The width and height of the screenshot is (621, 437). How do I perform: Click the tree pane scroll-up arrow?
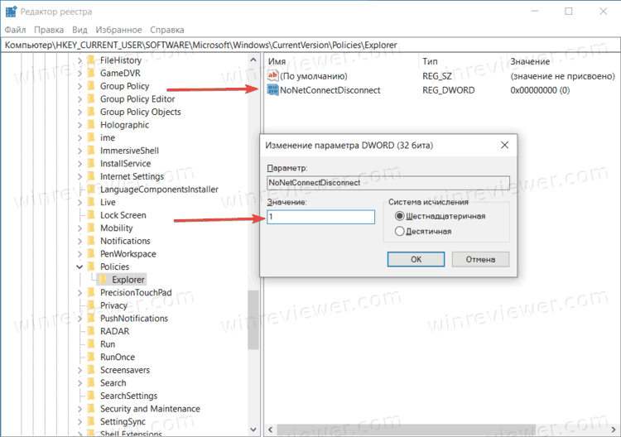253,60
